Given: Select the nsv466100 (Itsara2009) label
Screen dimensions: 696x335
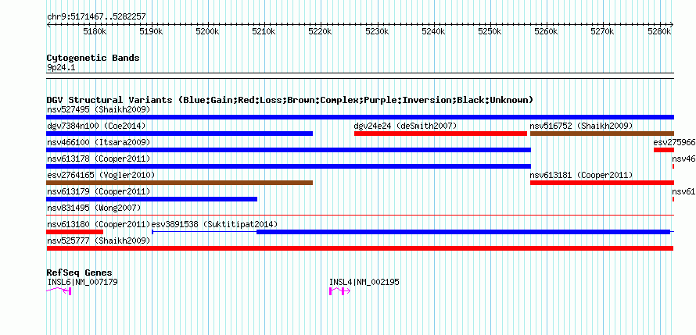Looking at the screenshot, I should [99, 142].
